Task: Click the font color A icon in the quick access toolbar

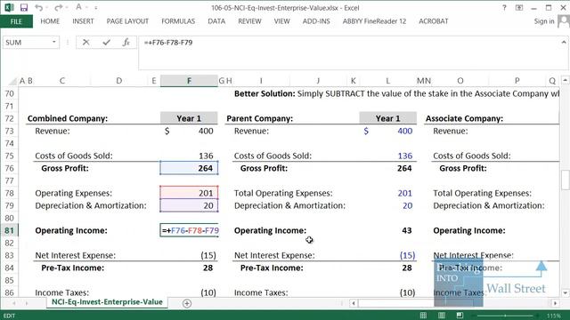Action: click(79, 7)
